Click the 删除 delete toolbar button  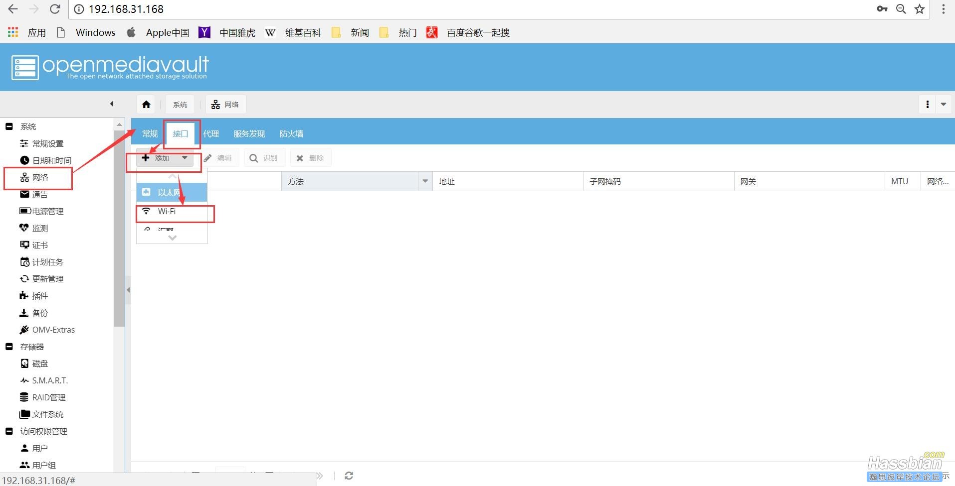[310, 158]
